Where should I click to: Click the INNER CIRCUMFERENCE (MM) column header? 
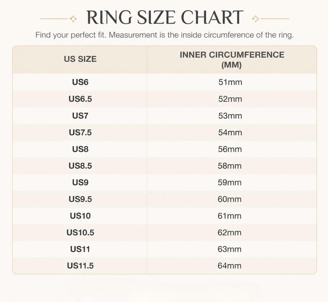click(232, 60)
